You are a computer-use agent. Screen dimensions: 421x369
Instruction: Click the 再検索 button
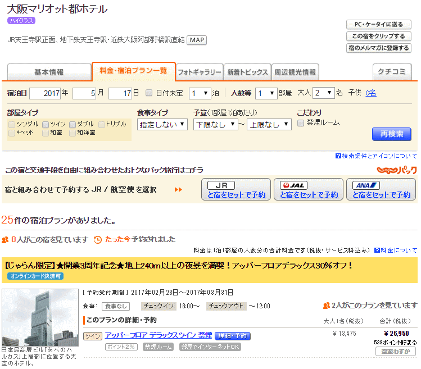[391, 134]
